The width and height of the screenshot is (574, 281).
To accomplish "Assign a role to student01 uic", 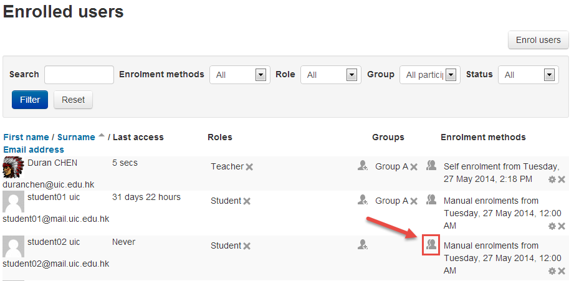I will 363,200.
